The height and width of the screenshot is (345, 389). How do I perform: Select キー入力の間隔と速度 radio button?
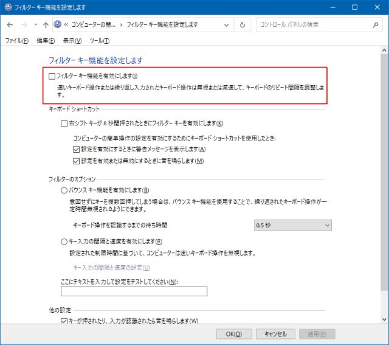64,242
